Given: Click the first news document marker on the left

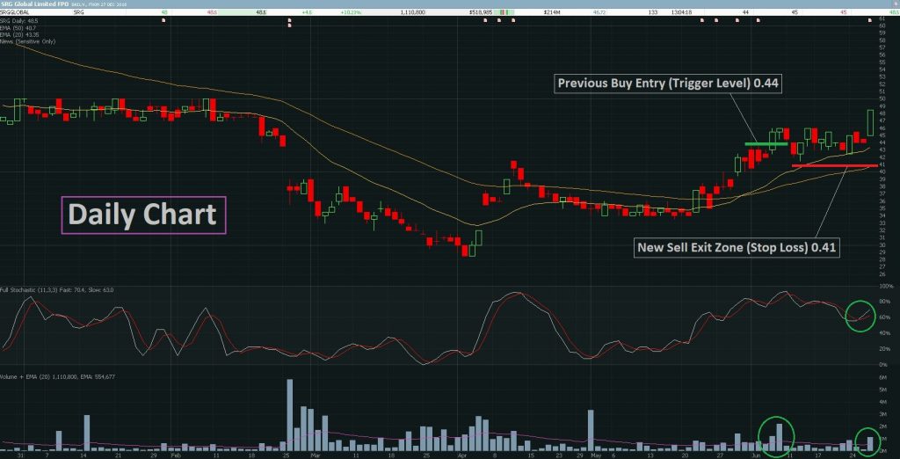Looking at the screenshot, I should point(163,20).
